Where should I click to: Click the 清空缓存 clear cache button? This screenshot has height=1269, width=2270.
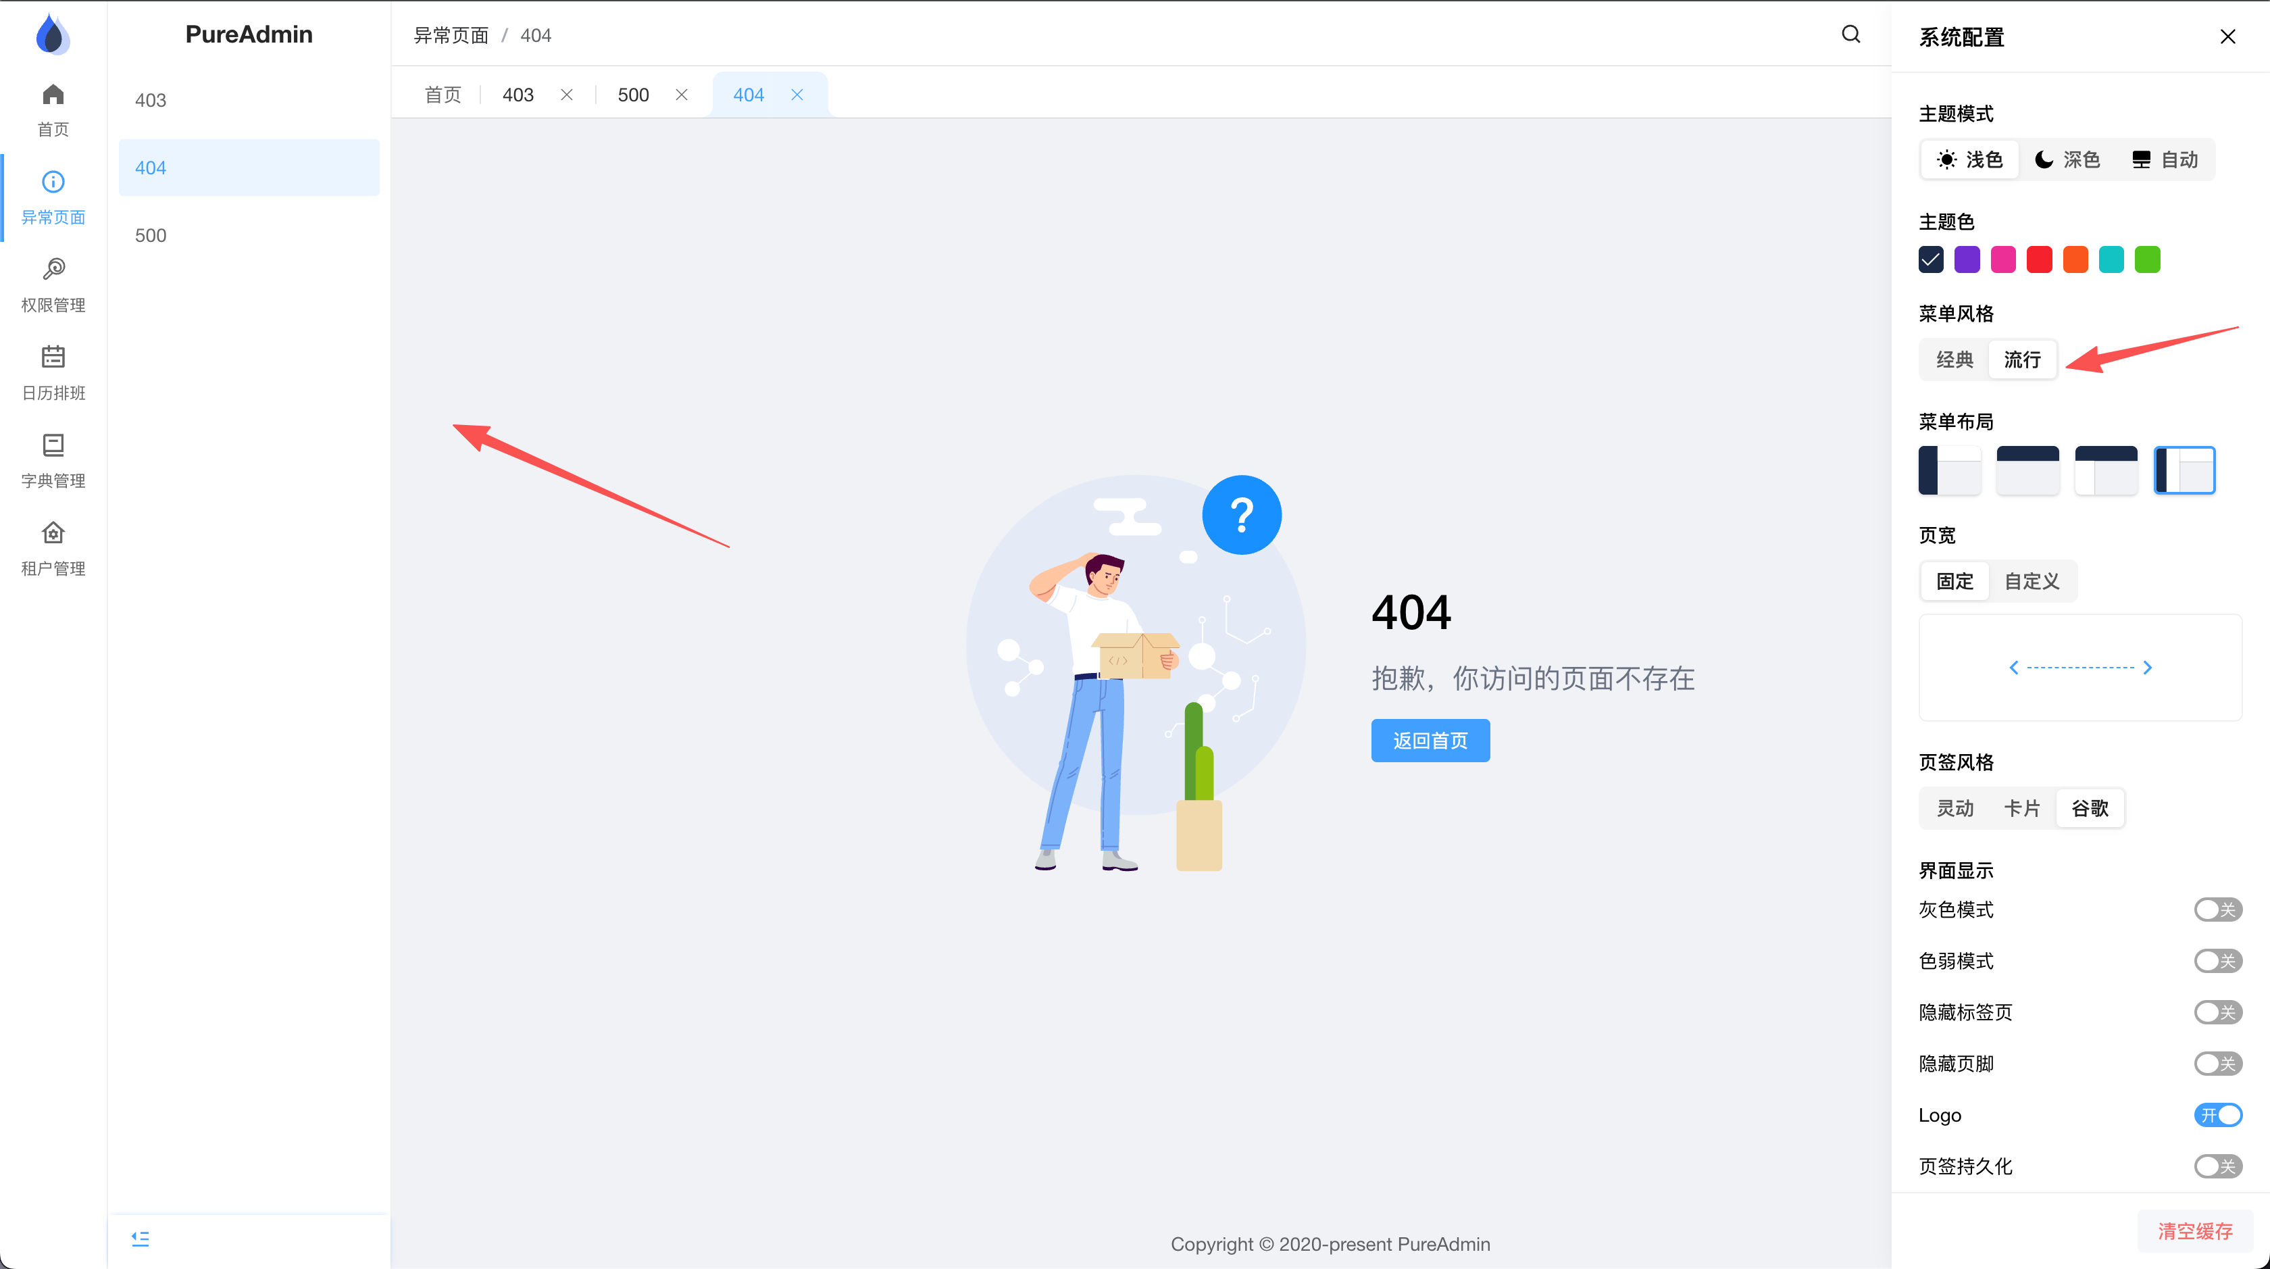(x=2194, y=1231)
